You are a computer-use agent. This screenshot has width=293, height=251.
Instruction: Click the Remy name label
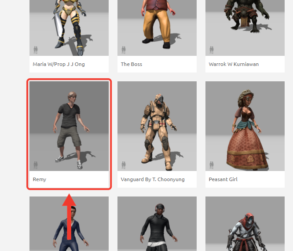pyautogui.click(x=40, y=179)
